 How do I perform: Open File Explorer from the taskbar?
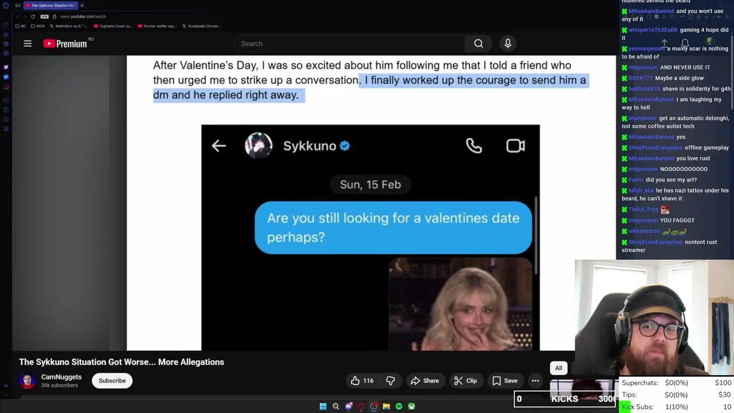(386, 407)
